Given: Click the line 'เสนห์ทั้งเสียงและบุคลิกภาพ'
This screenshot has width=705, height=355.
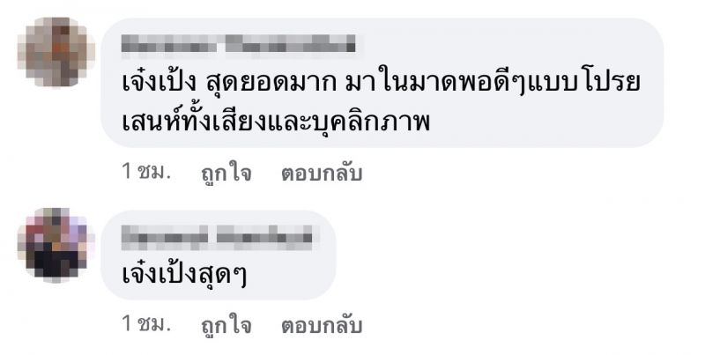Looking at the screenshot, I should (x=276, y=121).
